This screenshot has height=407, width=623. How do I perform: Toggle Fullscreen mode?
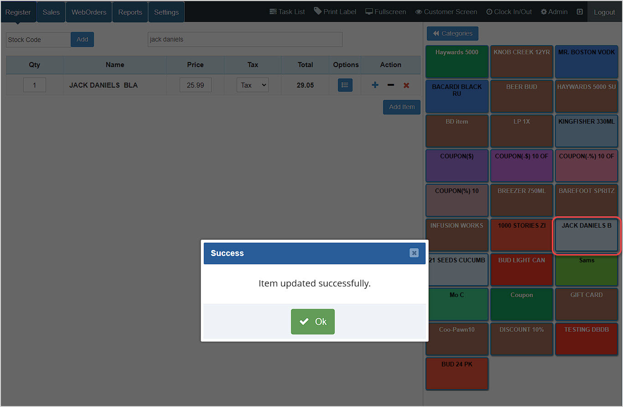[385, 11]
